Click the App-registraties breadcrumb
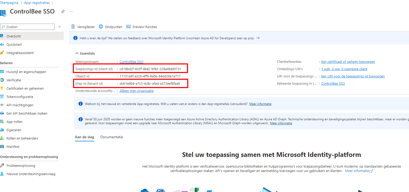Image resolution: width=409 pixels, height=192 pixels. [x=37, y=3]
